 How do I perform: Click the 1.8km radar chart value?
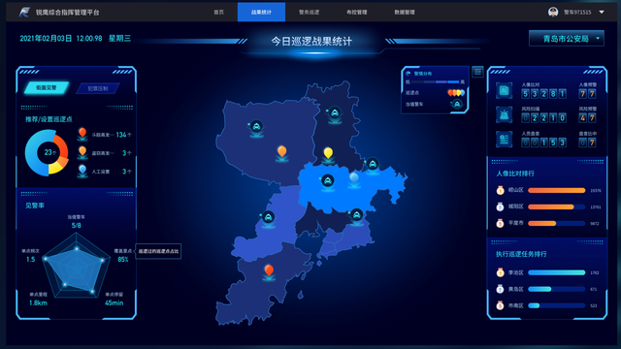38,302
